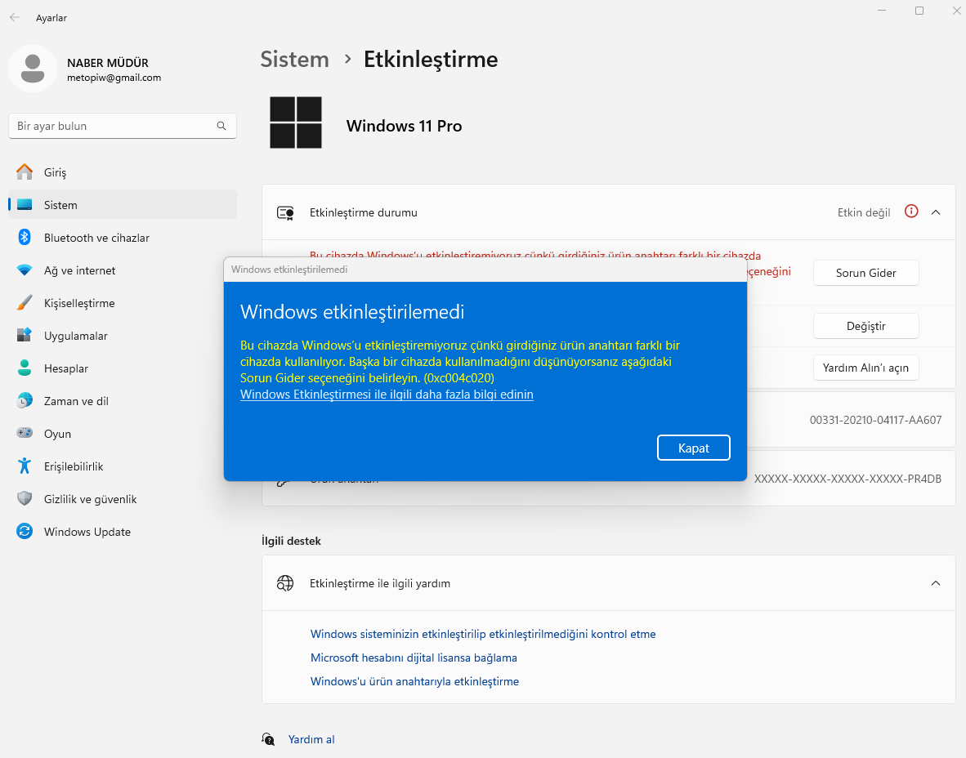Click the Windows Update sync icon
The image size is (966, 758).
[25, 531]
